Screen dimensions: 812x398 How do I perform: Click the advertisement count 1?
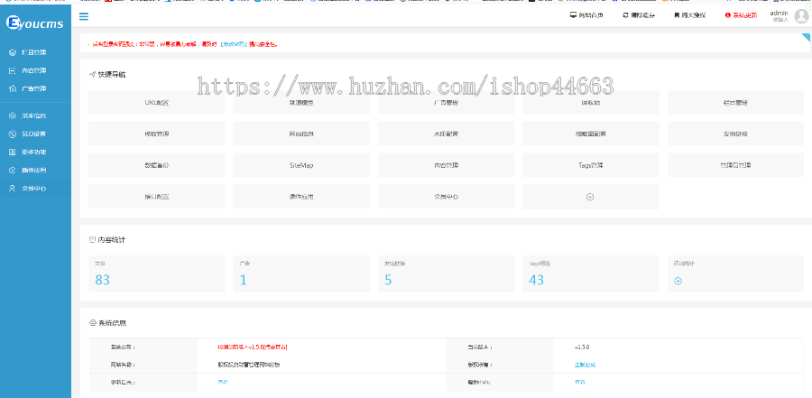coord(243,280)
